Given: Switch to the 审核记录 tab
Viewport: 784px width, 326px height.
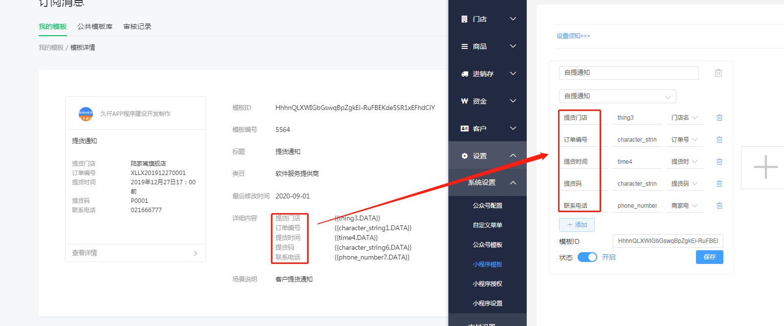Looking at the screenshot, I should [137, 26].
